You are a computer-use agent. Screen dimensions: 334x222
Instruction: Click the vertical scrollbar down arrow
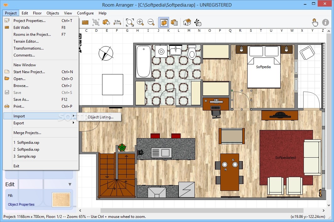(329, 205)
